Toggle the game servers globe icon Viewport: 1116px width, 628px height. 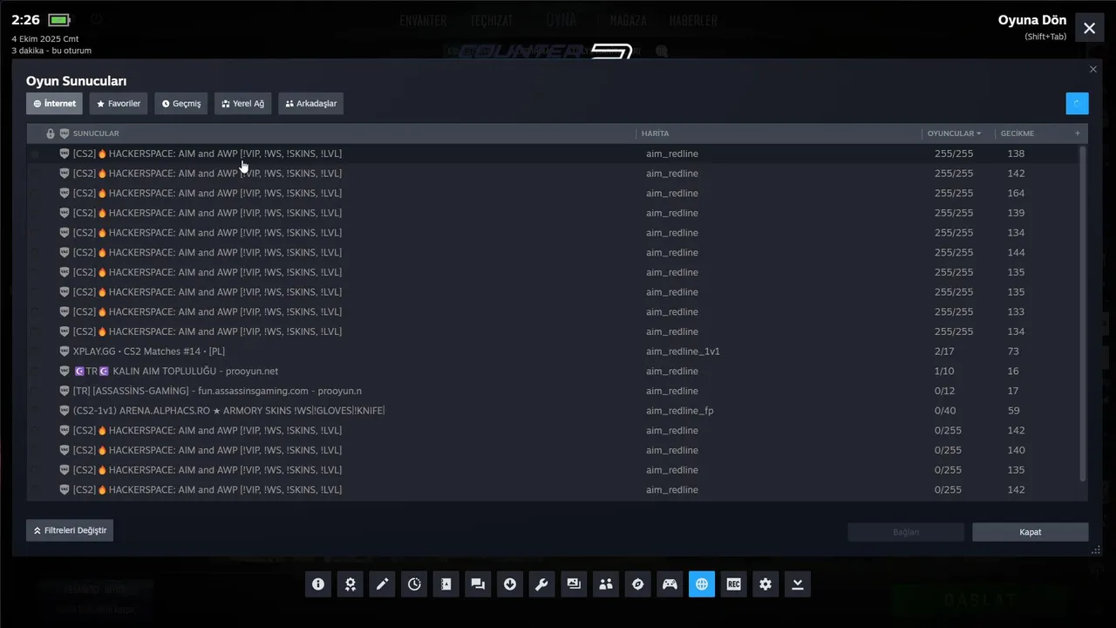click(702, 584)
